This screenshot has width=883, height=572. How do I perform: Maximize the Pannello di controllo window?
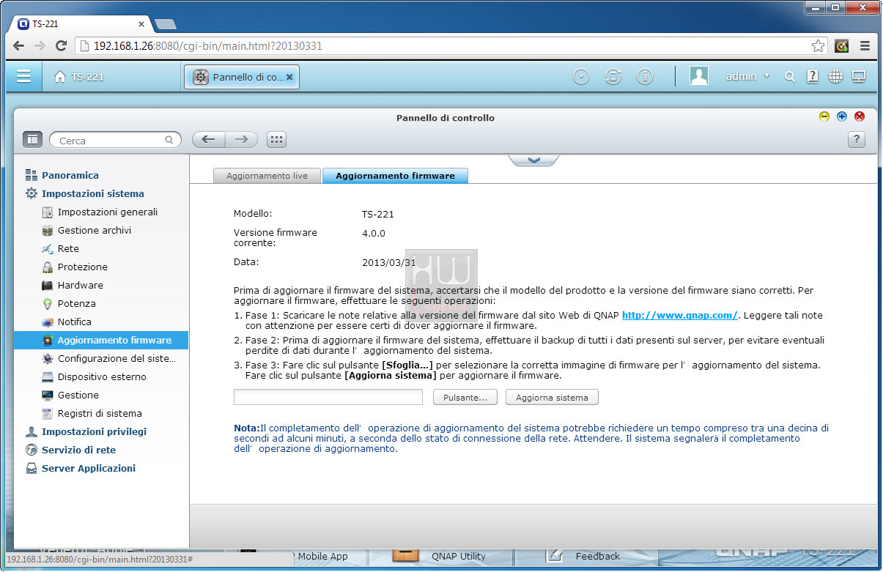click(x=842, y=116)
